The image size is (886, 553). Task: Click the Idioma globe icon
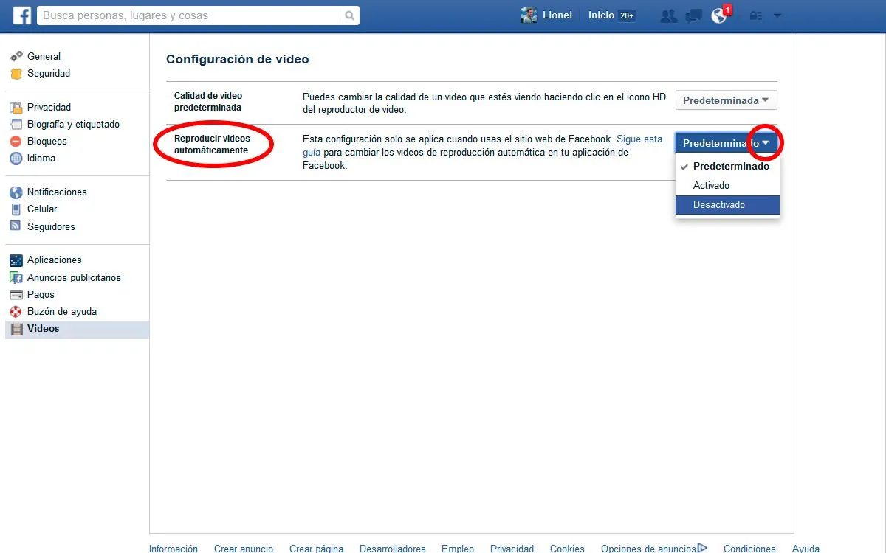pos(16,158)
